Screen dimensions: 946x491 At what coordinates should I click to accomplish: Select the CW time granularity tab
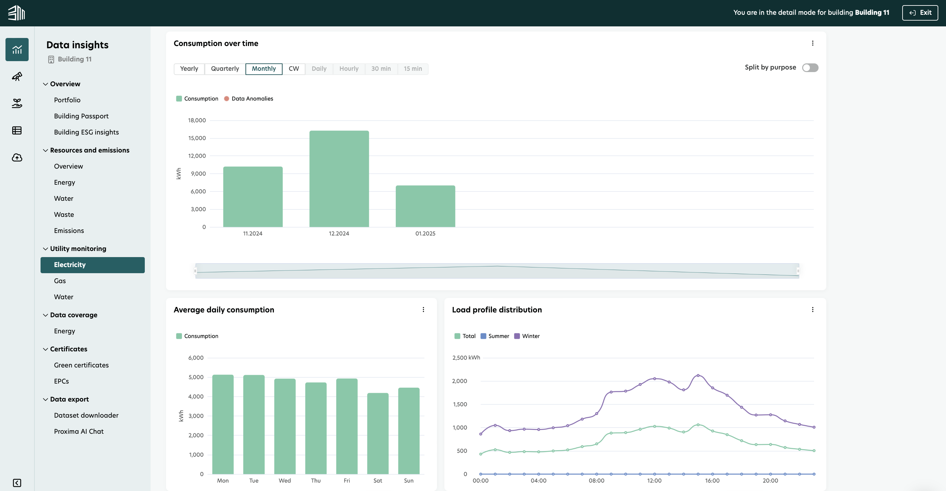[293, 69]
